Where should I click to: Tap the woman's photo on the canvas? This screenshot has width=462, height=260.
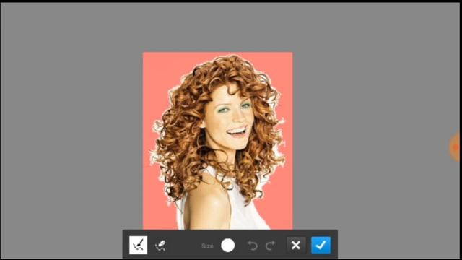pos(218,141)
